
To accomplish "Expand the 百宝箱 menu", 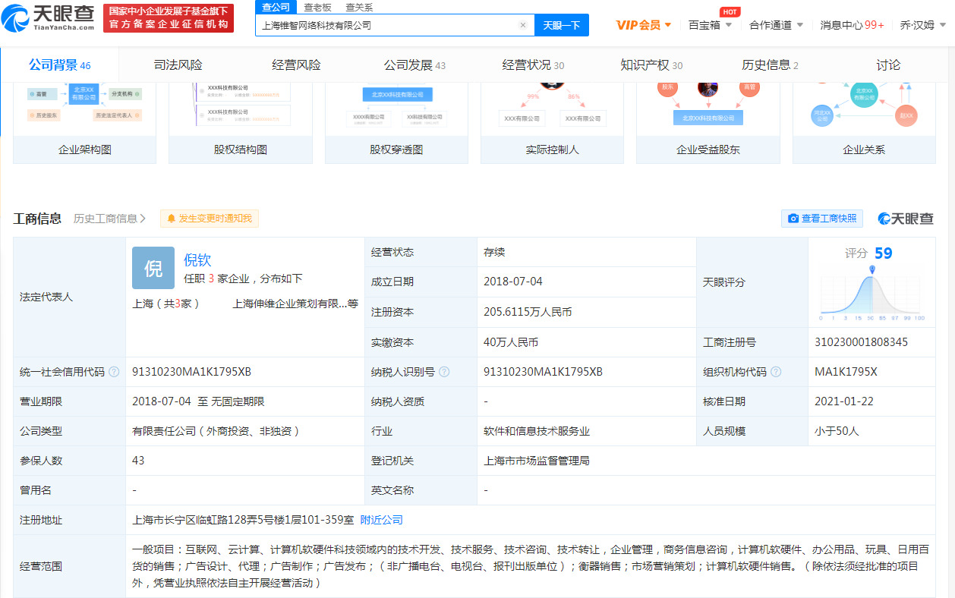I will point(711,25).
